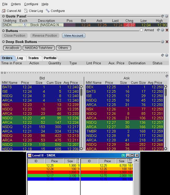Click the Close Position button
This screenshot has width=170, height=195.
[x=15, y=36]
